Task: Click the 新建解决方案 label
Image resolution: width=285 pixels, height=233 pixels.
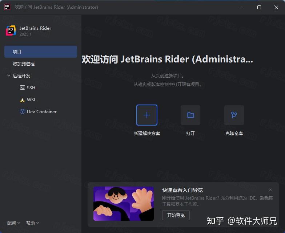Action: click(147, 134)
